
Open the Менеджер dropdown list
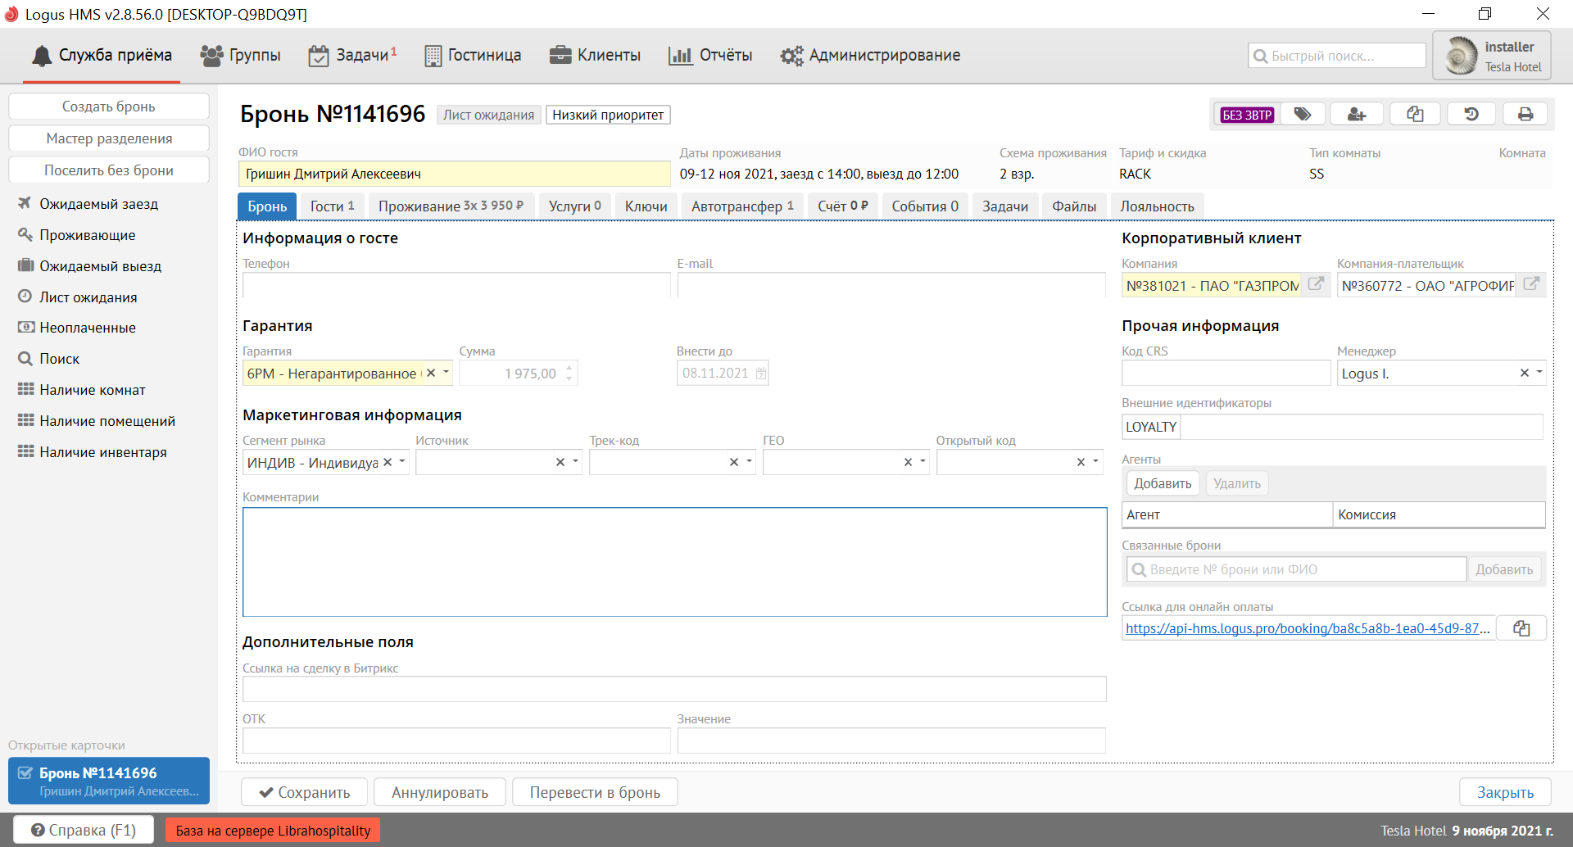(1539, 373)
